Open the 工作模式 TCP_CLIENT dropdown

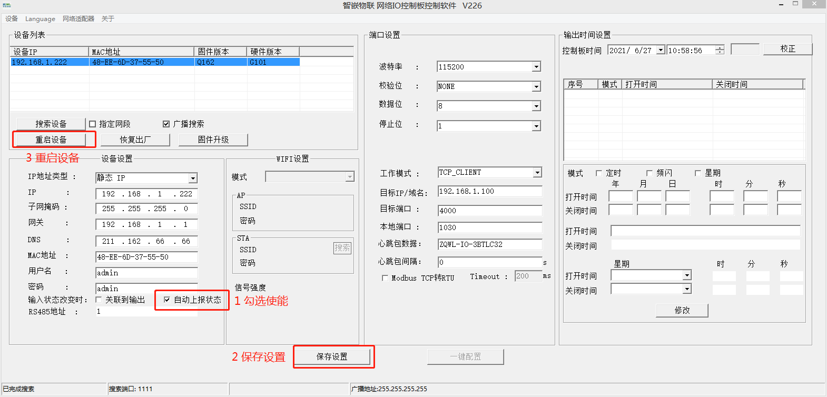(x=537, y=173)
